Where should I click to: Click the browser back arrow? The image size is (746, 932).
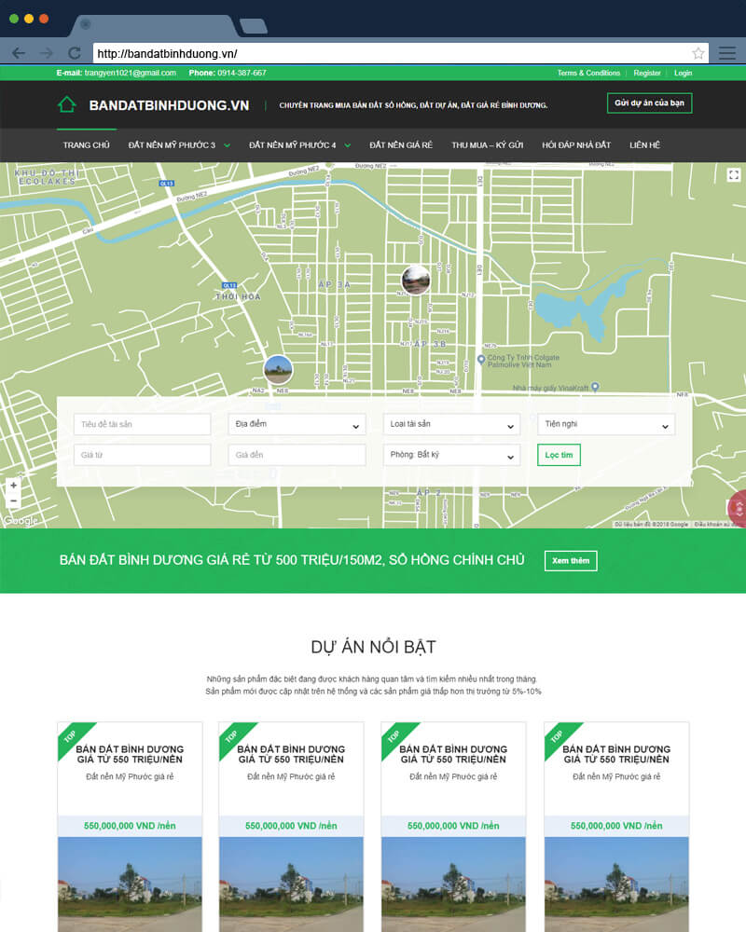click(x=19, y=53)
